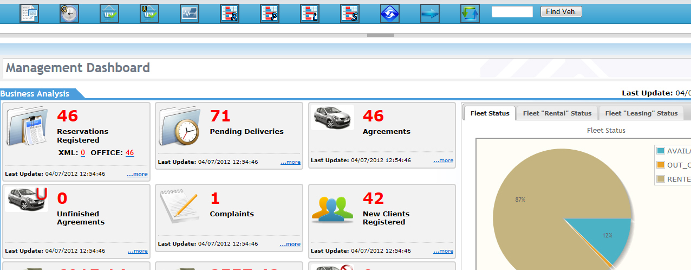691x270 pixels.
Task: Open the basket with green check icon
Action: [x=109, y=14]
